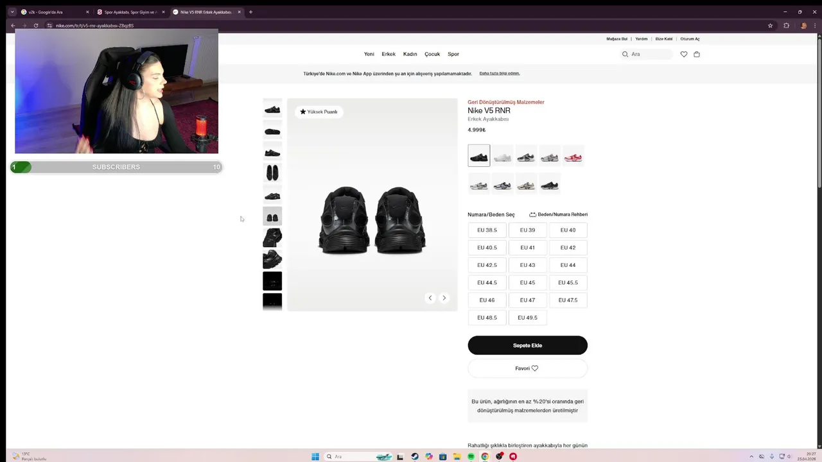822x462 pixels.
Task: Select size EU 42
Action: coord(568,248)
